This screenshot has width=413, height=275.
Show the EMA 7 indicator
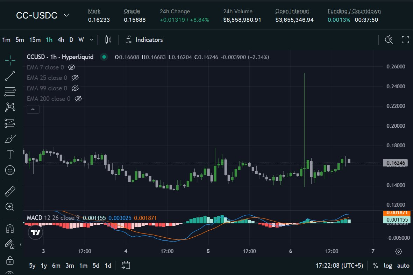click(x=72, y=67)
